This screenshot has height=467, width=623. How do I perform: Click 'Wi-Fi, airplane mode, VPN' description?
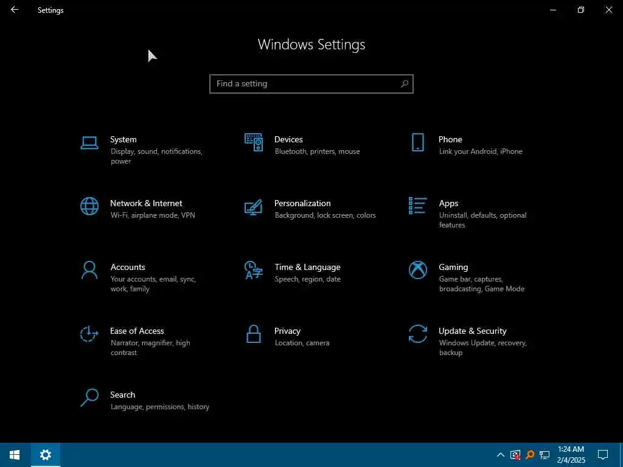(153, 215)
